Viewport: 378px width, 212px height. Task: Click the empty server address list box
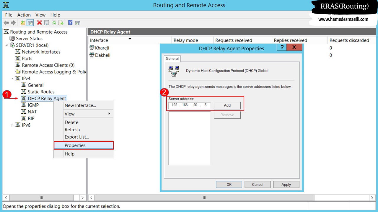point(190,138)
